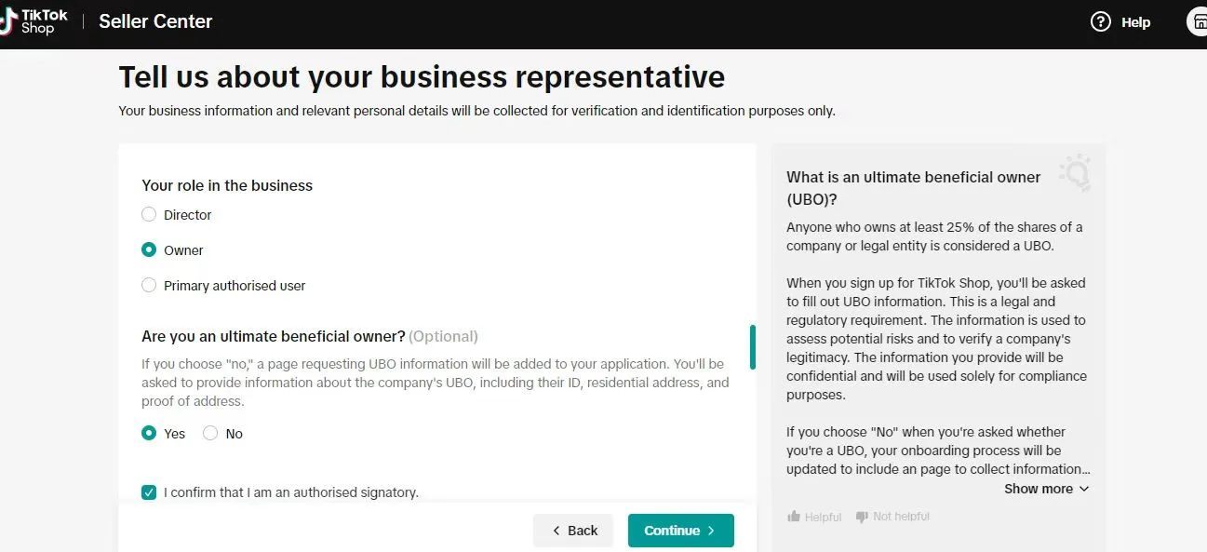Viewport: 1207px width, 552px height.
Task: Select the Owner role radio button
Action: click(x=149, y=250)
